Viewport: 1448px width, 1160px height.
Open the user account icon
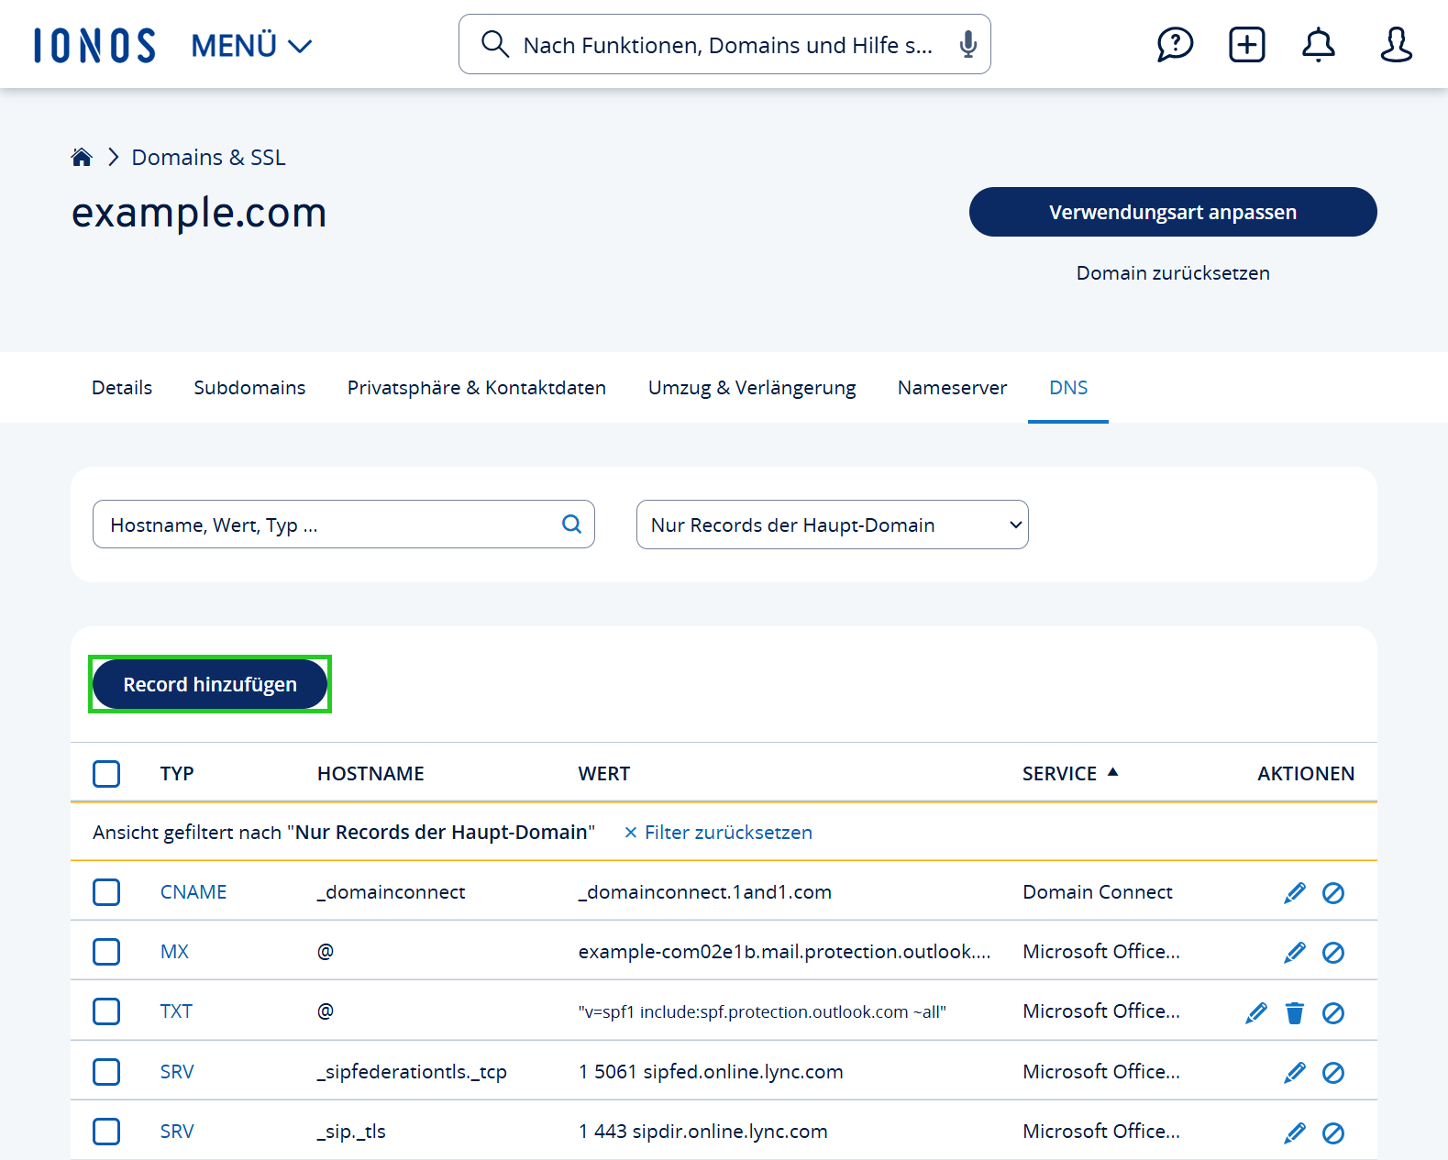[x=1396, y=44]
